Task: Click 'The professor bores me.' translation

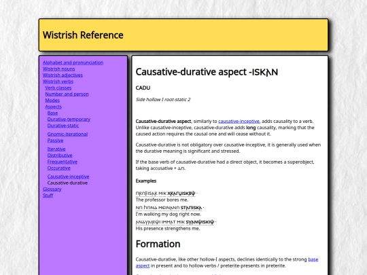Action: [x=162, y=200]
